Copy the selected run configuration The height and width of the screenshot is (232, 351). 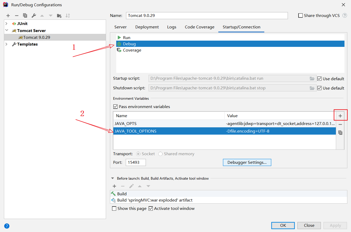point(25,16)
